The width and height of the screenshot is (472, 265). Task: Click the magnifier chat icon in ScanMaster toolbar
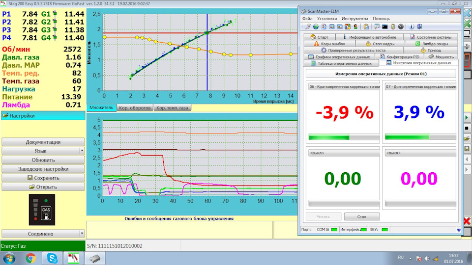tap(377, 26)
